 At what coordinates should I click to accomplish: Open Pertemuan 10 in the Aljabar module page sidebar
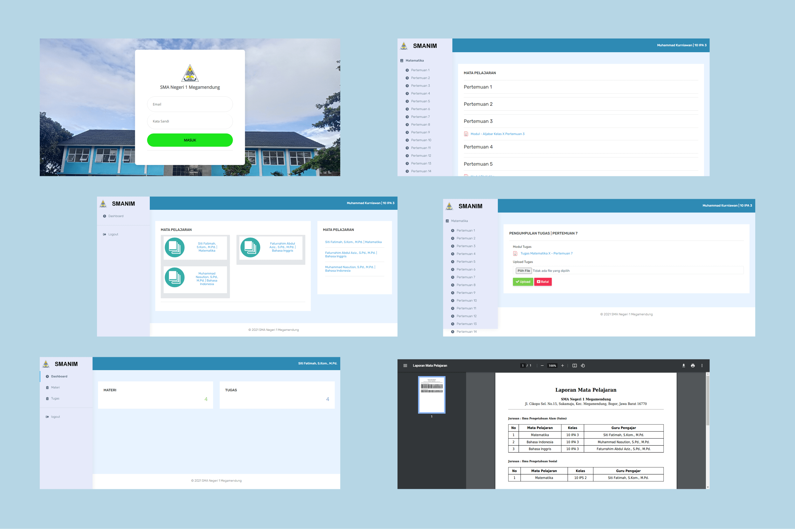pyautogui.click(x=421, y=140)
